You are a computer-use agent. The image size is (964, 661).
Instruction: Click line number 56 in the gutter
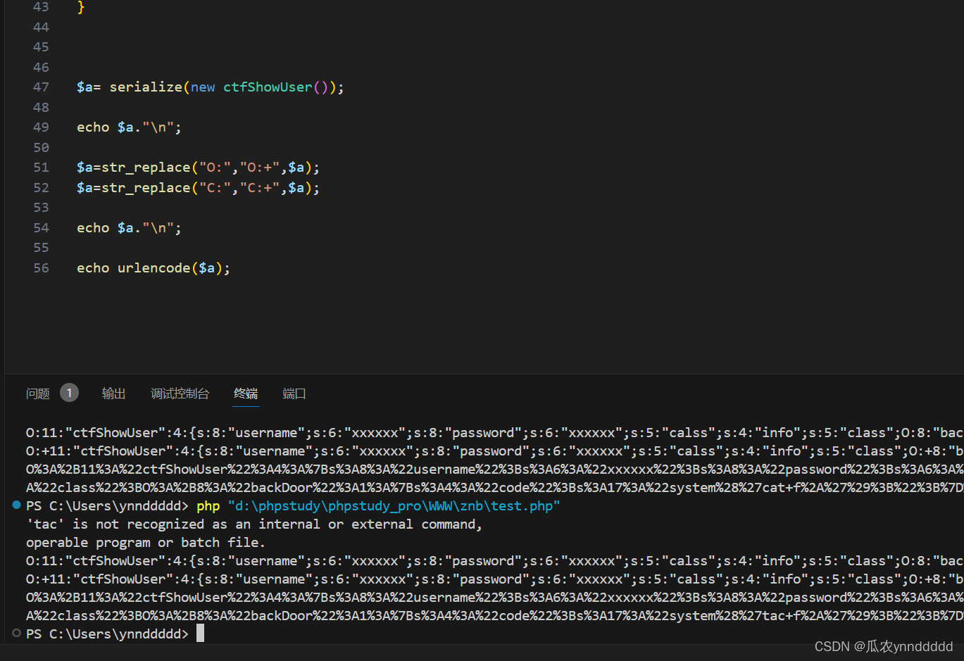[41, 267]
